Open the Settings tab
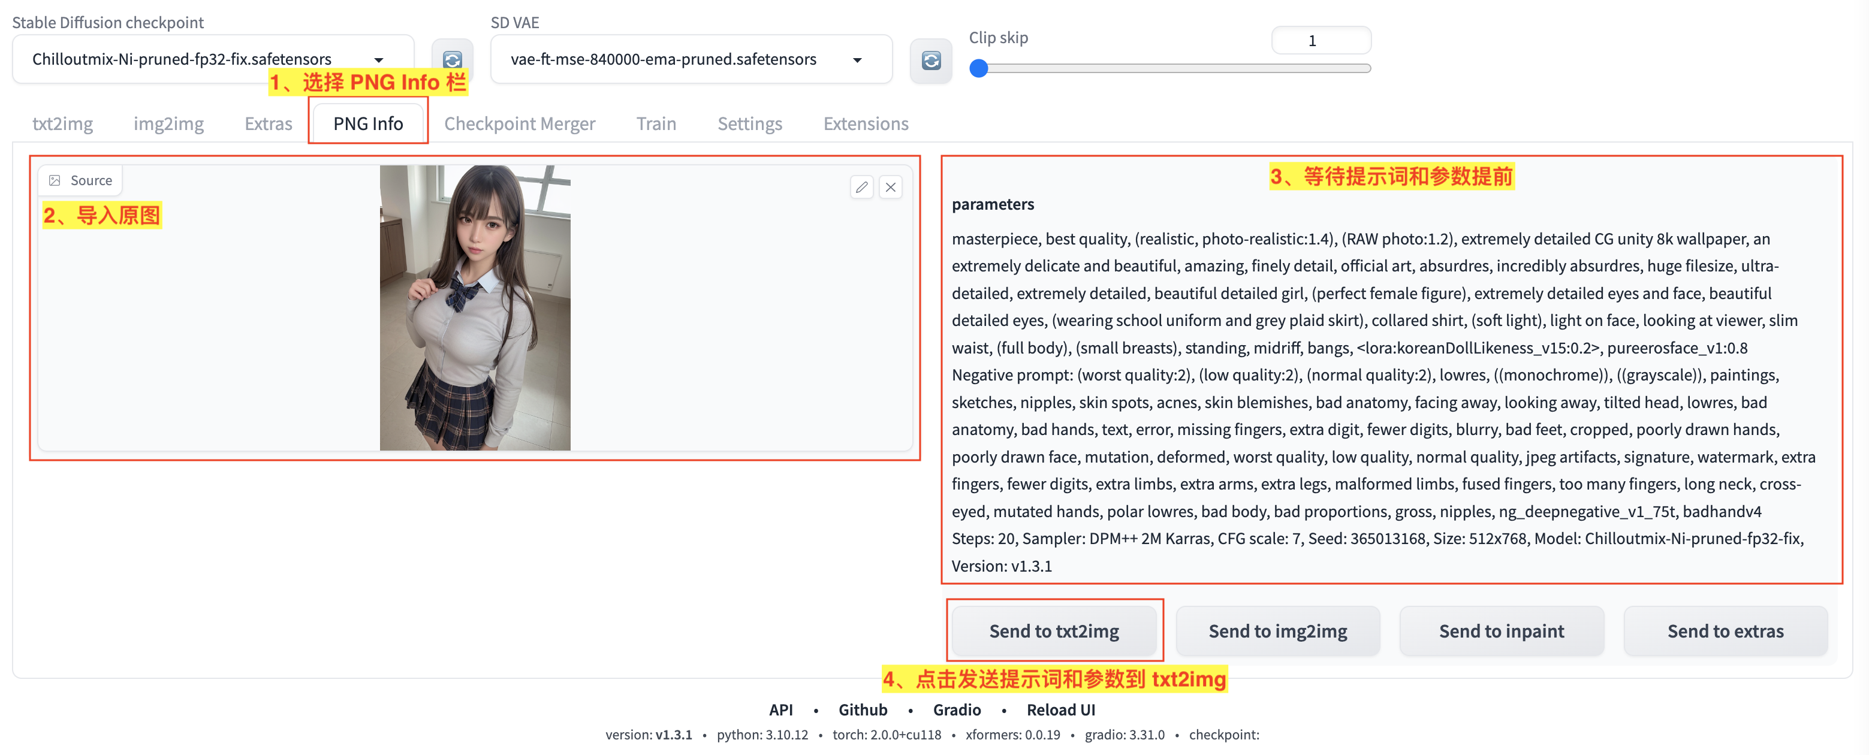The image size is (1869, 755). pyautogui.click(x=749, y=123)
